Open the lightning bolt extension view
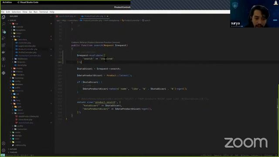Screen dimensions: 279x157 pos(3,59)
